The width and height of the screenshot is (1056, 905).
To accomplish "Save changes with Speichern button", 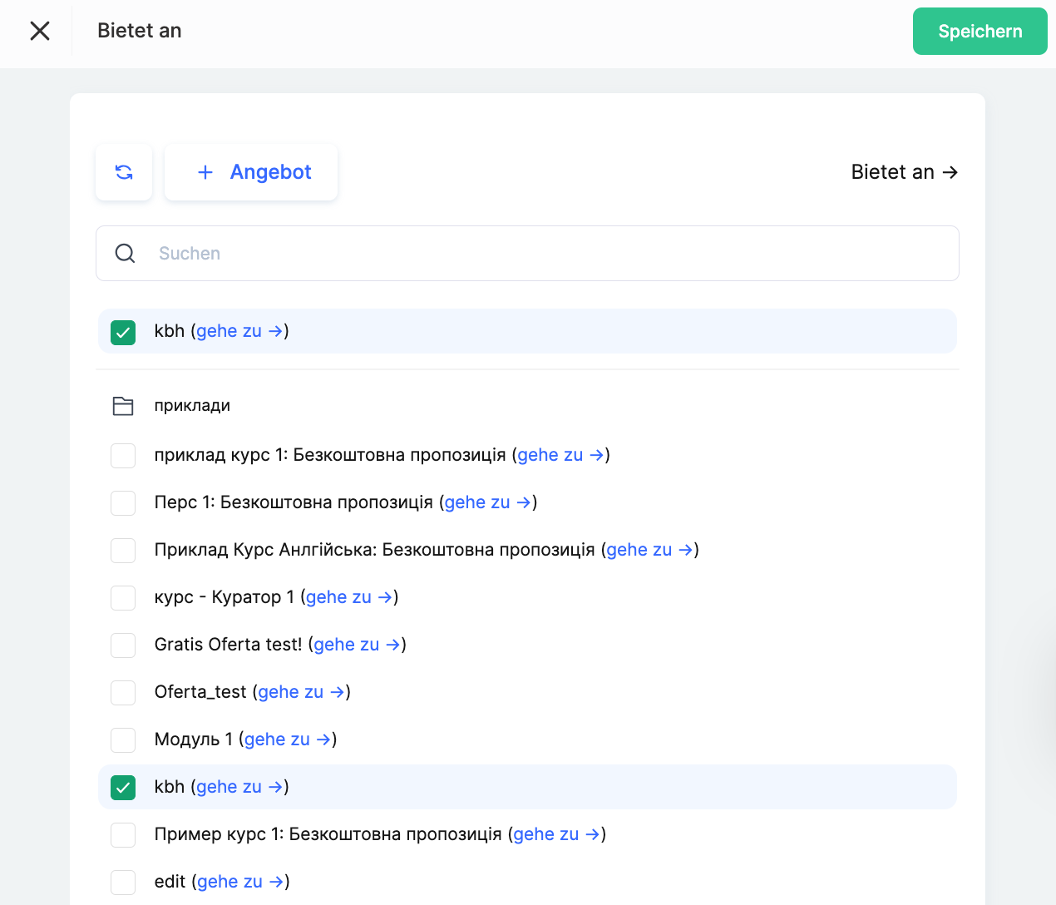I will click(979, 32).
